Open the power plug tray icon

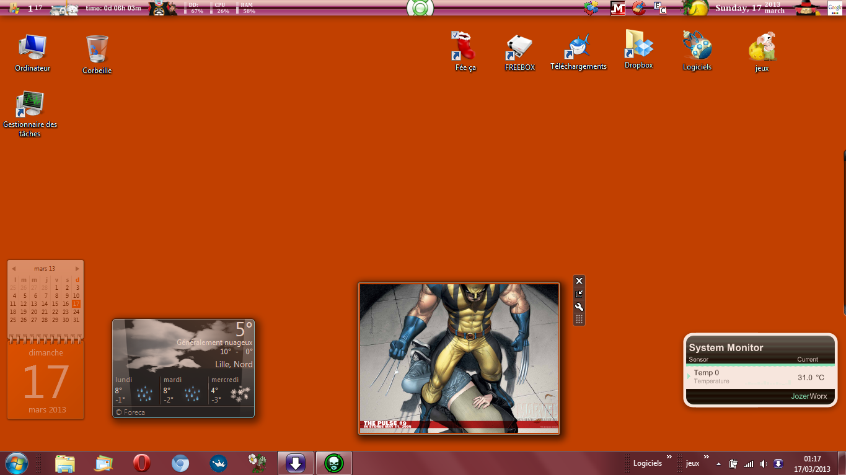point(734,464)
